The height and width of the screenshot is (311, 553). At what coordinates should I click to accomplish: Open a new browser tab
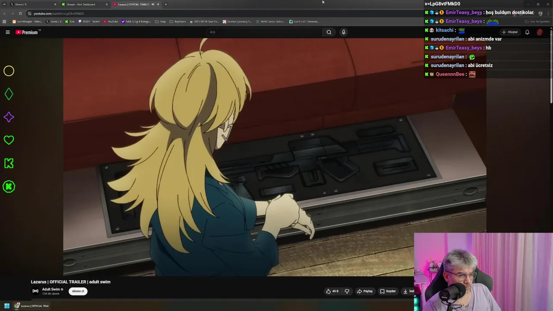click(165, 4)
